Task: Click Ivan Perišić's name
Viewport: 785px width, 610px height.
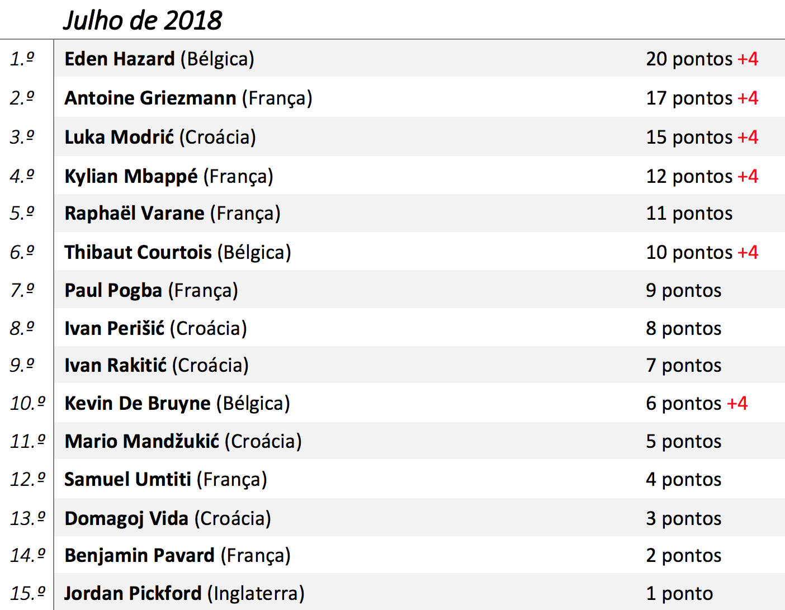Action: (x=115, y=328)
